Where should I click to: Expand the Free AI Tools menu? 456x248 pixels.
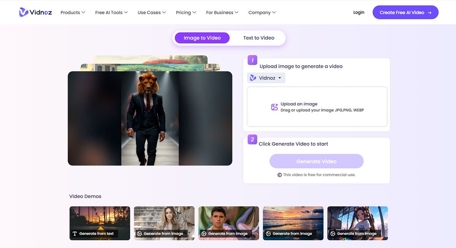(111, 13)
